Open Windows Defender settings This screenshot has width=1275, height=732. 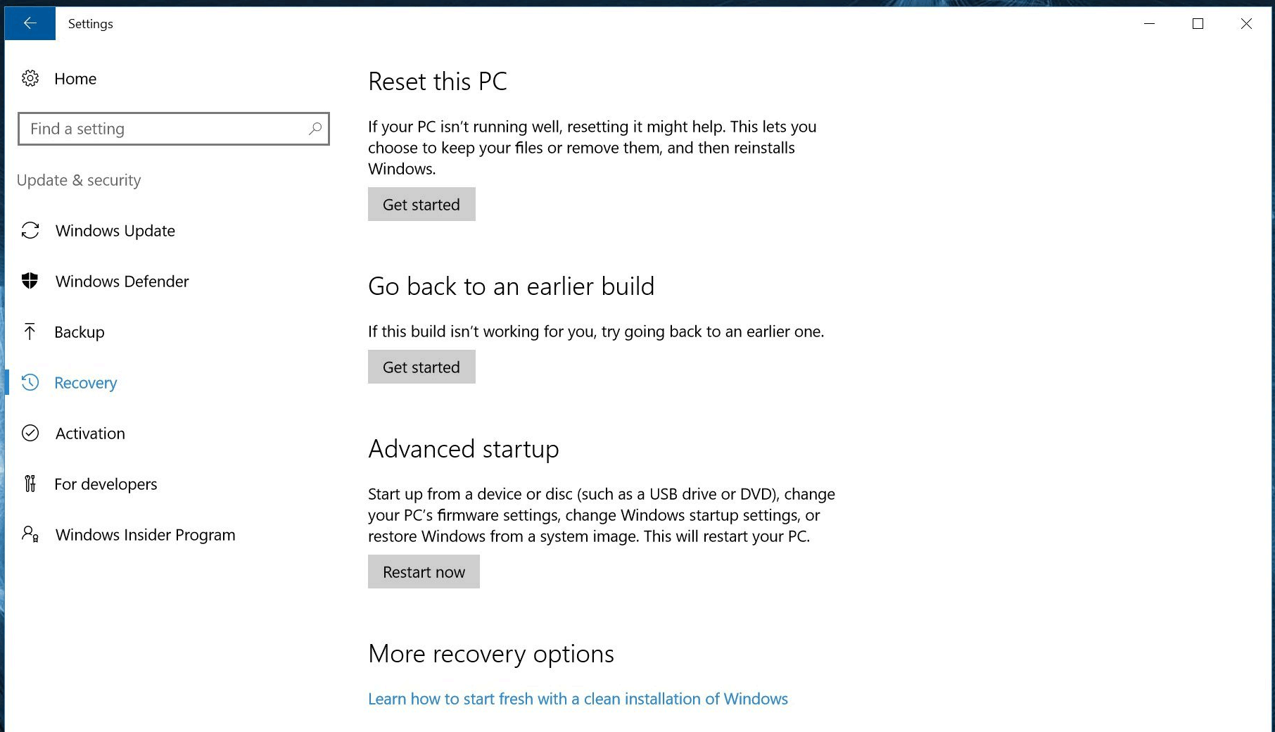(x=122, y=281)
